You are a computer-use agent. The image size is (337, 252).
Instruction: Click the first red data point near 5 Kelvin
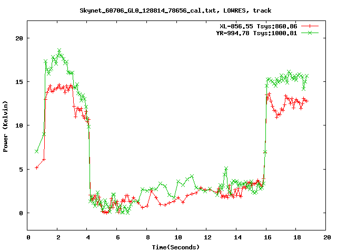pyautogui.click(x=37, y=167)
